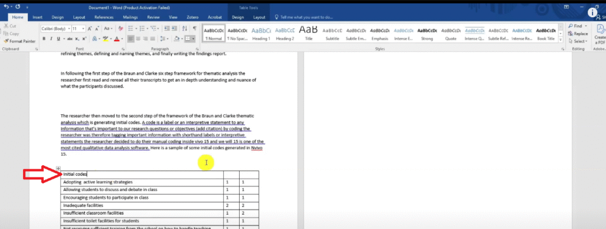Expand the highlight color dropdown arrow
This screenshot has height=229, width=606.
(110, 38)
